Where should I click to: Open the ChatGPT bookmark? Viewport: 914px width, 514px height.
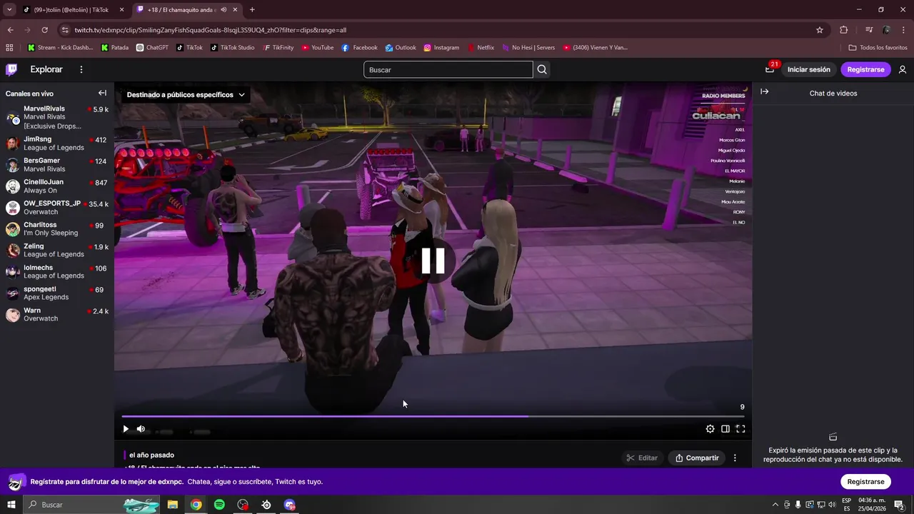[x=152, y=48]
